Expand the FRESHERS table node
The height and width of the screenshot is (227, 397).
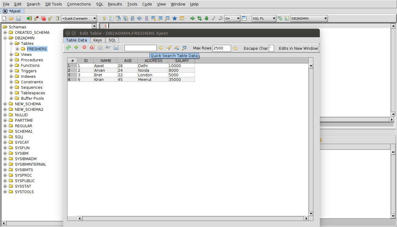tap(17, 49)
